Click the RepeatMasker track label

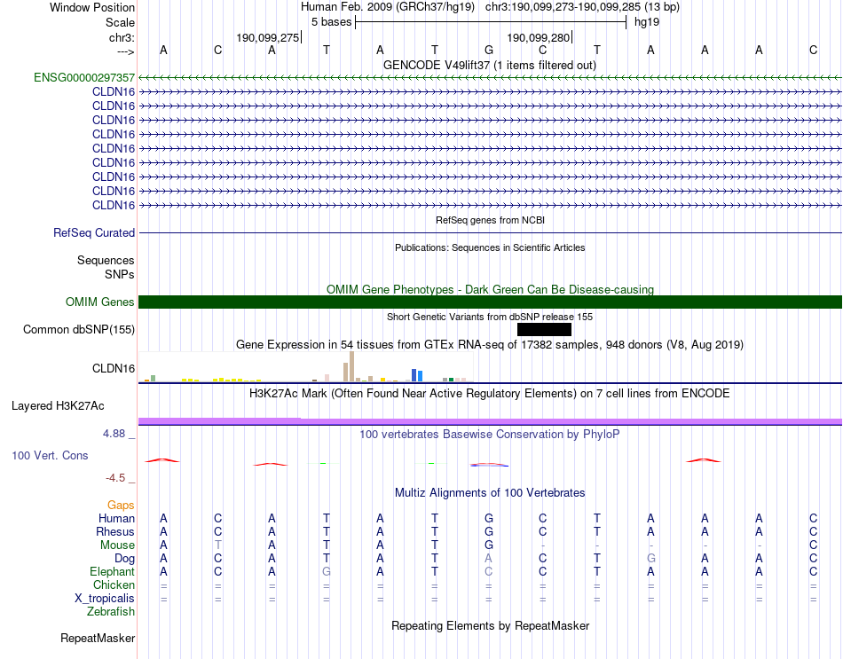click(98, 638)
